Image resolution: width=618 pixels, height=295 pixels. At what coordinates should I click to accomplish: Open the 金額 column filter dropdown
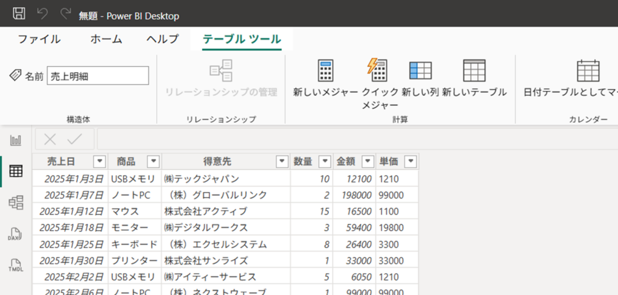pos(366,161)
